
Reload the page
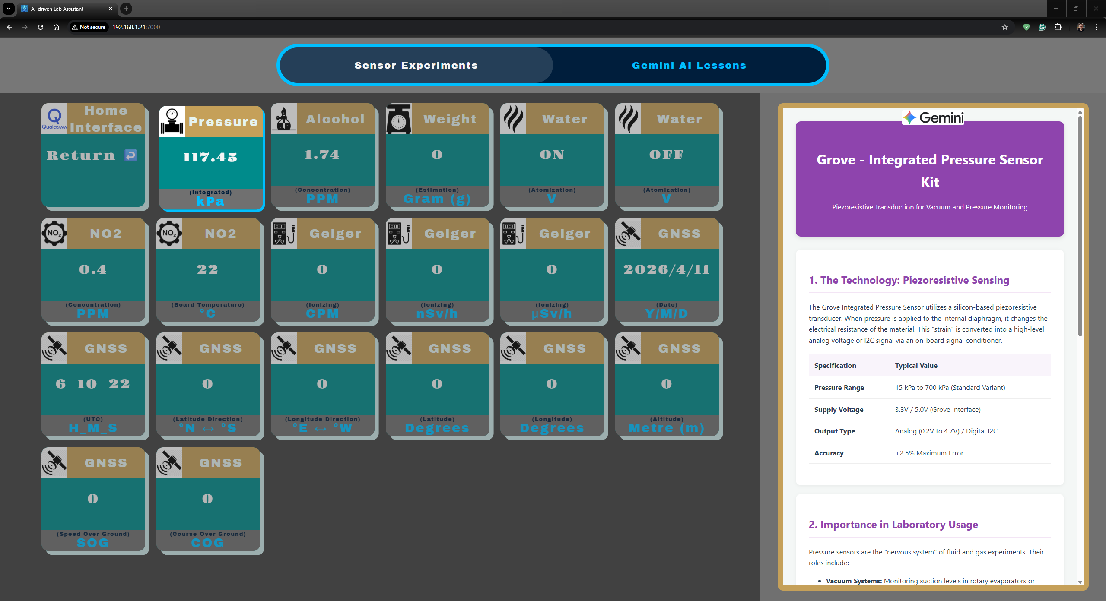pos(41,27)
